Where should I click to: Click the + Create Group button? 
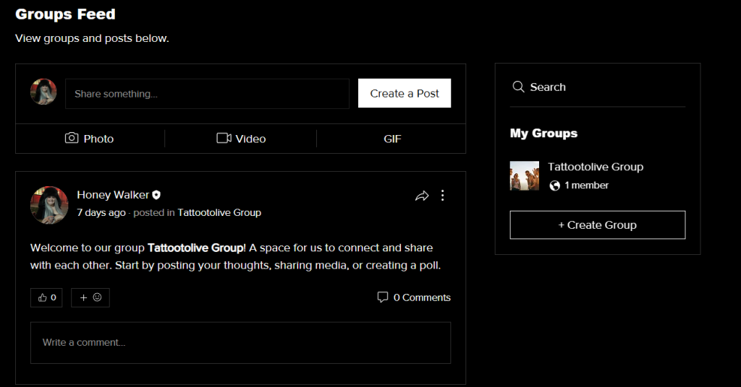coord(597,225)
